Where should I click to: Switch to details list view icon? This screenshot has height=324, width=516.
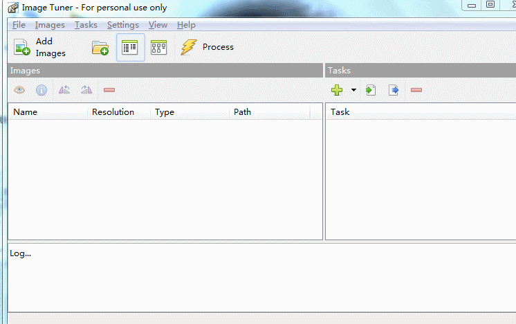pyautogui.click(x=130, y=47)
